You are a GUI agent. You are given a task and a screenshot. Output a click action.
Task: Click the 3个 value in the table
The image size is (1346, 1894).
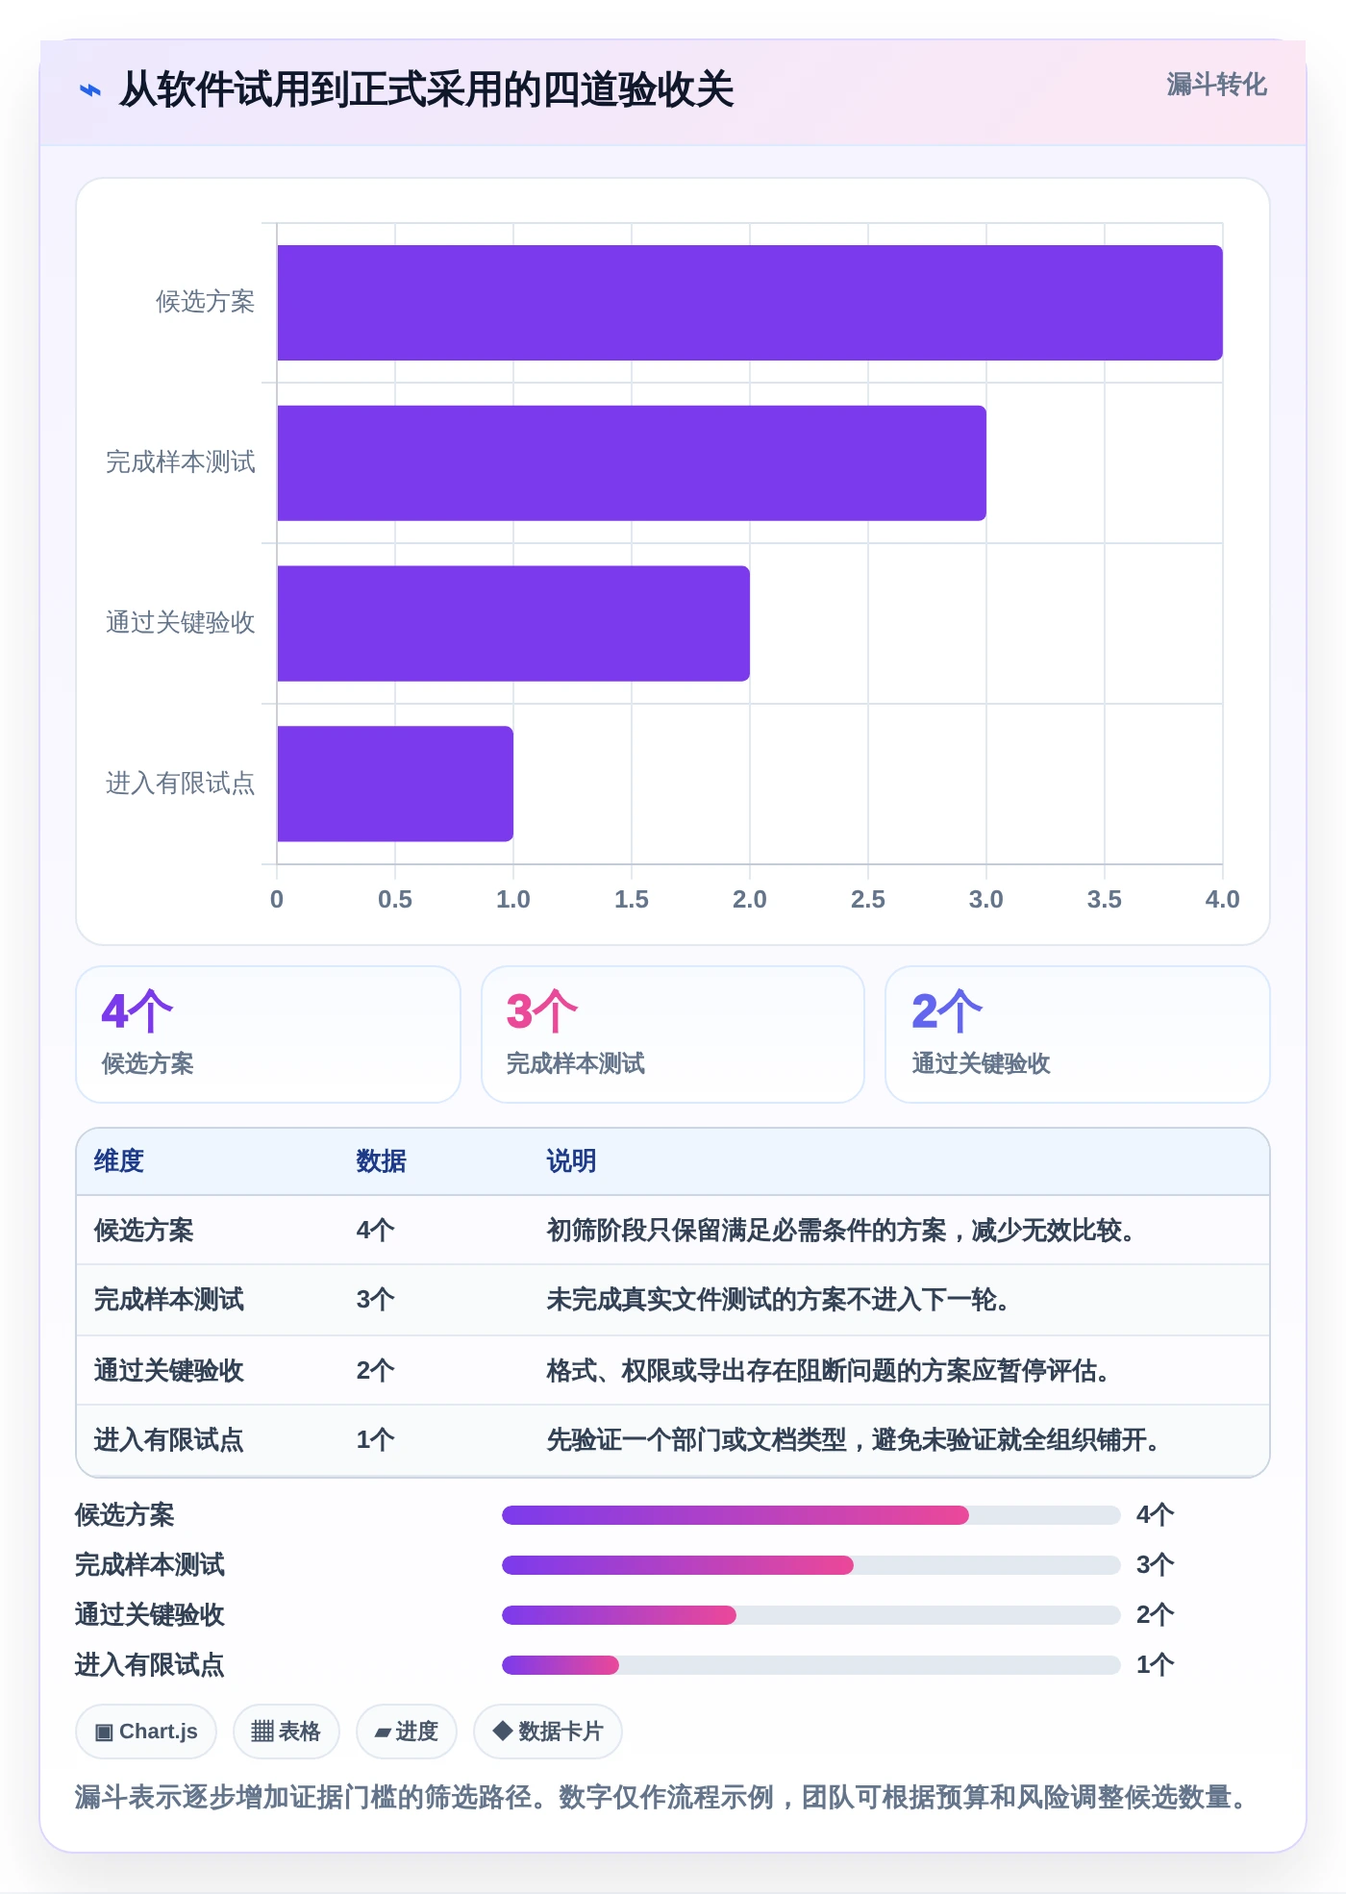click(x=376, y=1300)
